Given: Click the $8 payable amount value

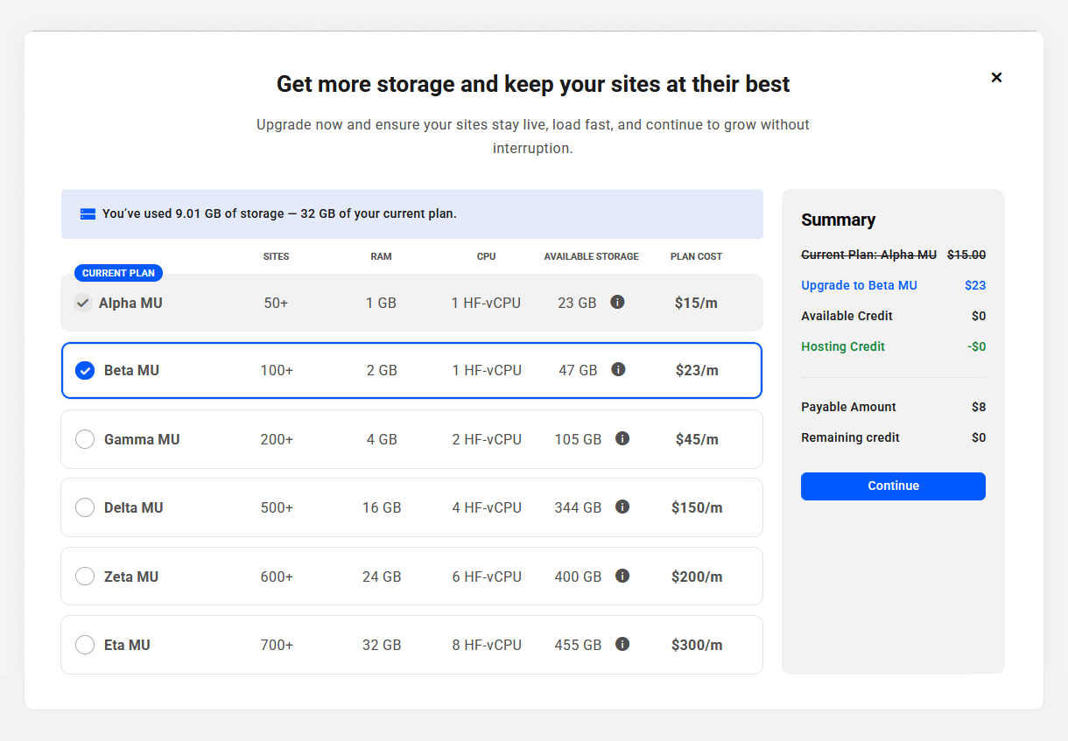Looking at the screenshot, I should coord(979,407).
